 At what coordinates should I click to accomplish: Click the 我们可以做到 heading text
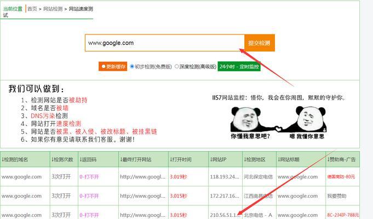coord(36,89)
